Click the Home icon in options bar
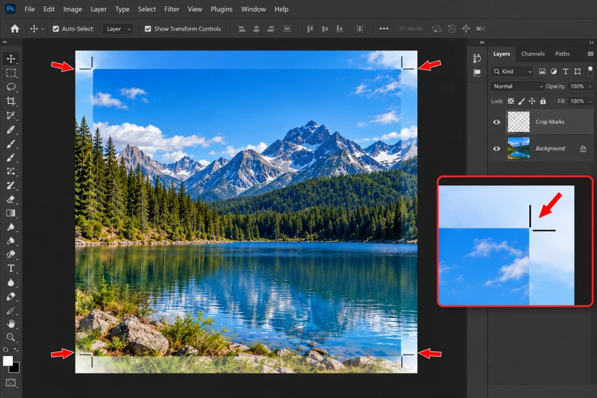Viewport: 597px width, 398px height. 15,29
